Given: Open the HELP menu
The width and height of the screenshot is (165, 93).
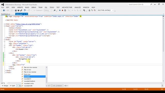Looking at the screenshot, I should tap(93, 7).
